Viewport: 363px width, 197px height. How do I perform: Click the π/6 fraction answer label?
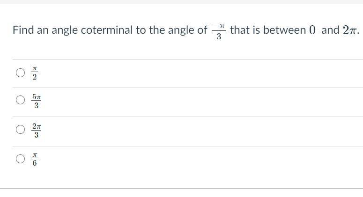(35, 159)
